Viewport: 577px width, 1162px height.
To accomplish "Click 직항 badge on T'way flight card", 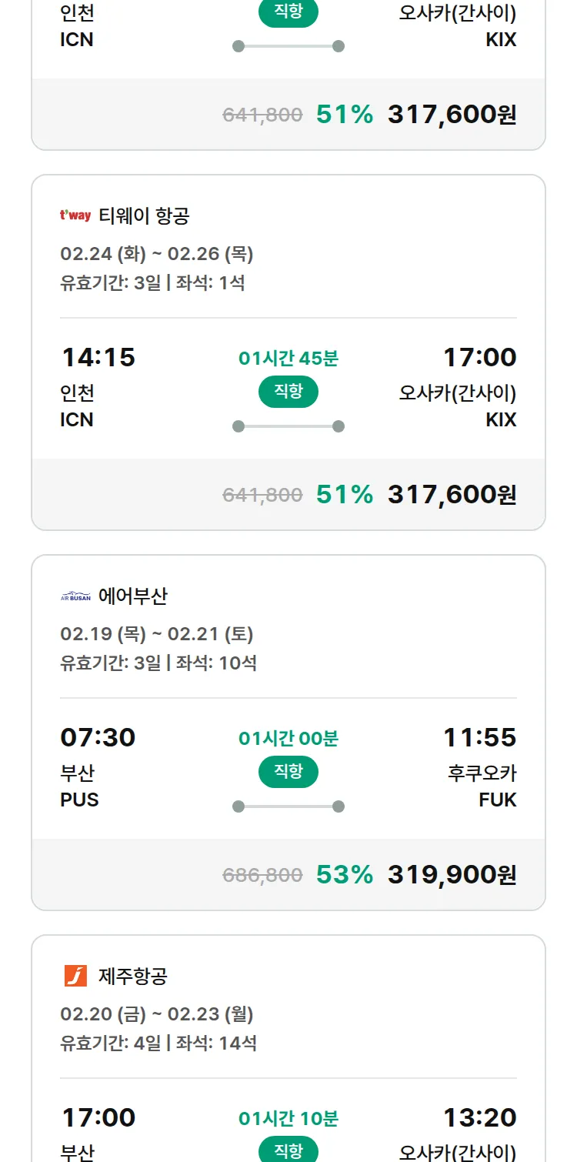I will [288, 392].
